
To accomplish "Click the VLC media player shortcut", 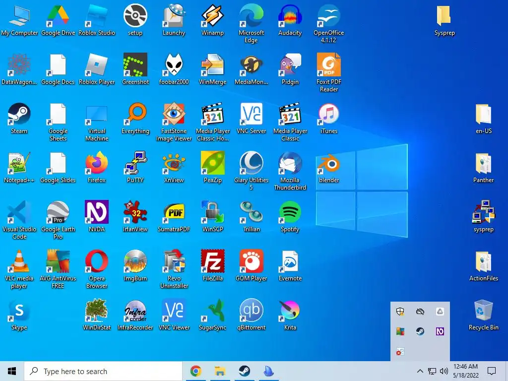I will 19,269.
